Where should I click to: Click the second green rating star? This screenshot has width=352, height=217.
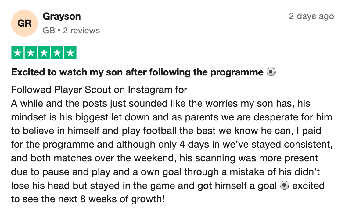tap(31, 53)
